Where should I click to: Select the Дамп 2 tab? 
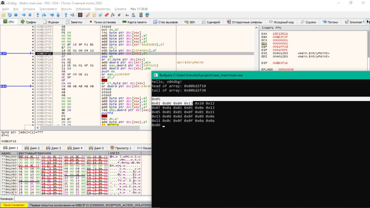click(32, 148)
